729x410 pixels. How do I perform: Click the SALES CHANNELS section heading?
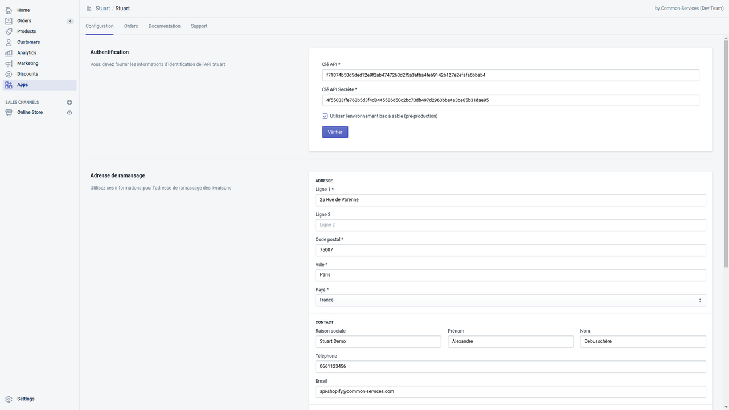[x=22, y=102]
